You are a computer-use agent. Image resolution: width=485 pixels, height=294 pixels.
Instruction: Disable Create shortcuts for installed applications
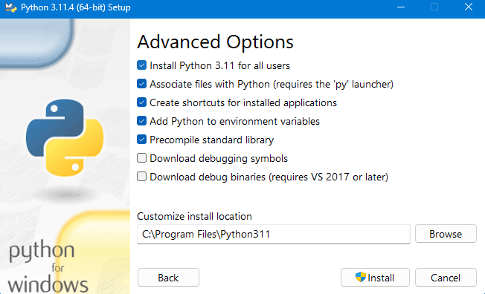[x=141, y=102]
